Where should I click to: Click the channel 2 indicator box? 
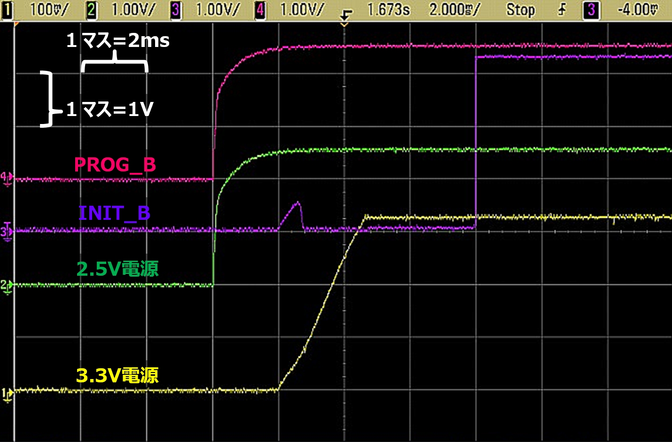click(x=92, y=10)
